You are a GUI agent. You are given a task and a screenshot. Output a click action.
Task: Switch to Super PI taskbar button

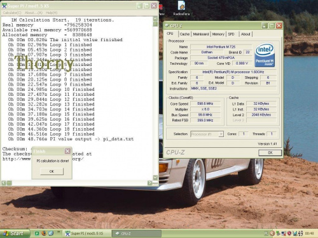click(x=87, y=234)
